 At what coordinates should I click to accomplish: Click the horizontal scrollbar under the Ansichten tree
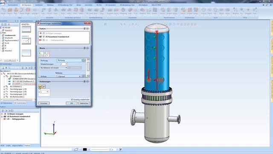point(10,60)
